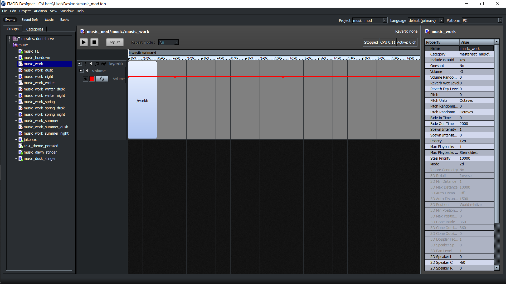
Task: Click the layer00 speaker mute icon
Action: point(91,64)
